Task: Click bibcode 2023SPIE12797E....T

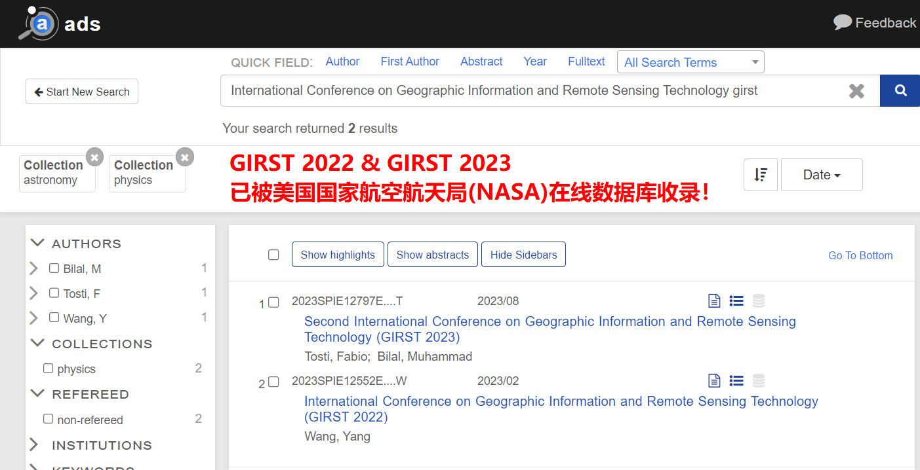Action: coord(348,301)
